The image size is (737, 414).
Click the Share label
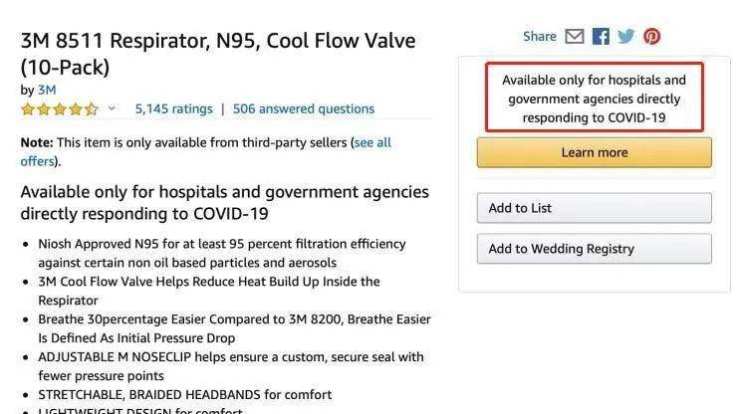pos(540,36)
